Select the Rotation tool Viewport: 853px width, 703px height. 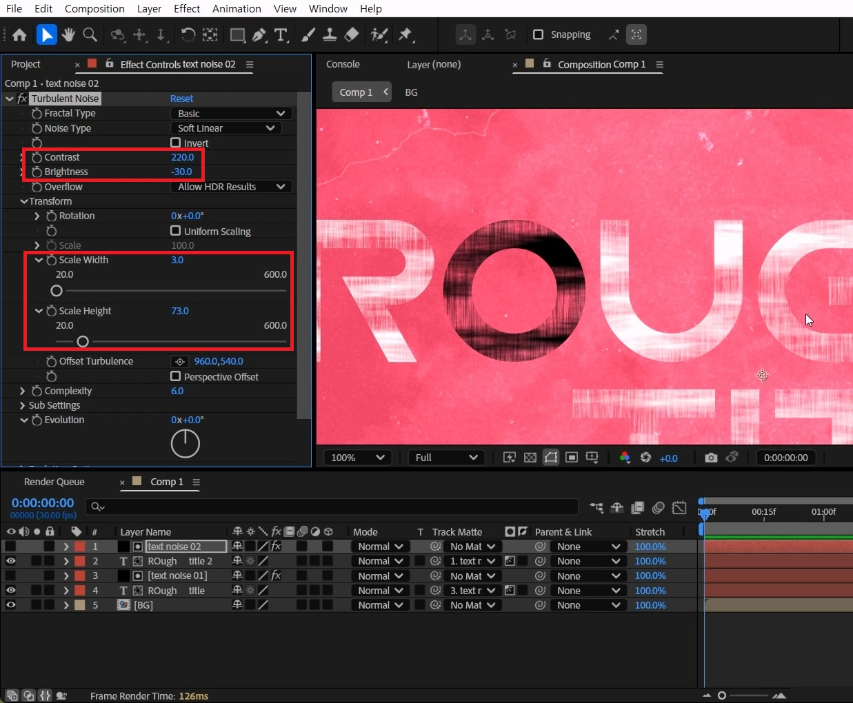click(188, 34)
